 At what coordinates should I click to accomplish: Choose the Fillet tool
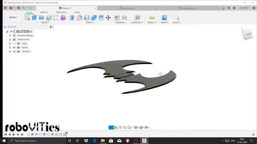pos(80,18)
